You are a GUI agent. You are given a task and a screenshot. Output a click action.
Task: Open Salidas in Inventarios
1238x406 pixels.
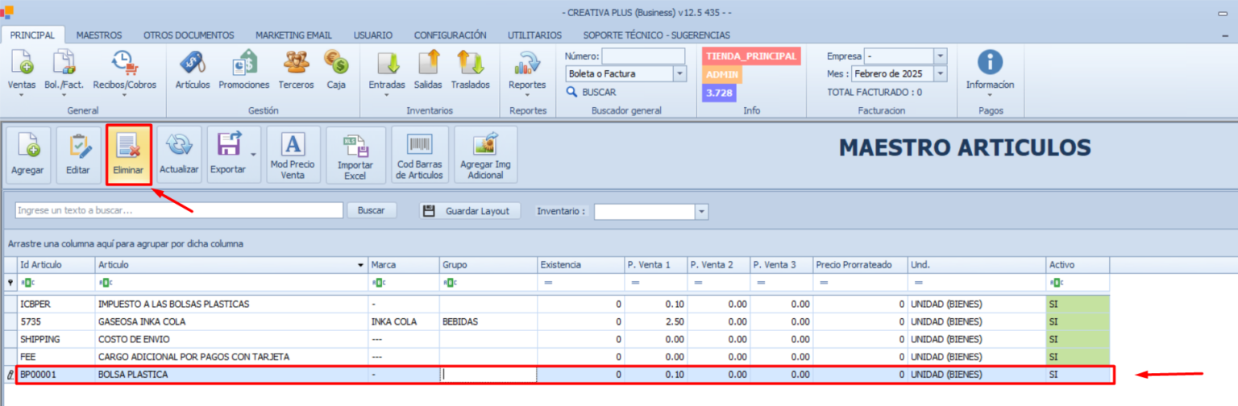[x=428, y=69]
